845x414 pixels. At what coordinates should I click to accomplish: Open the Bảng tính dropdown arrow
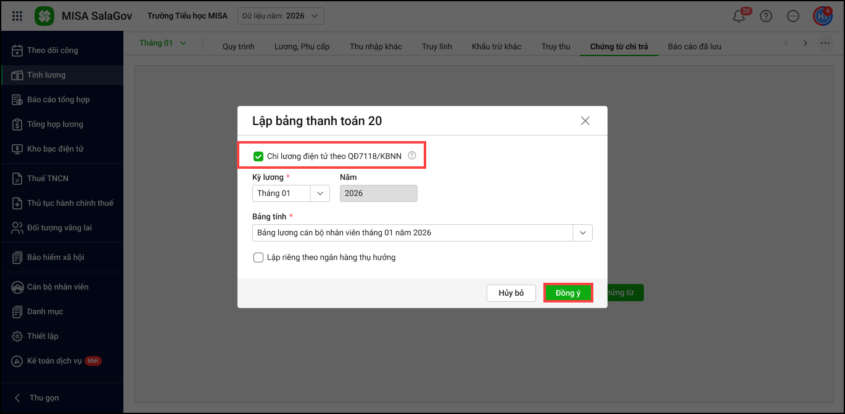582,233
